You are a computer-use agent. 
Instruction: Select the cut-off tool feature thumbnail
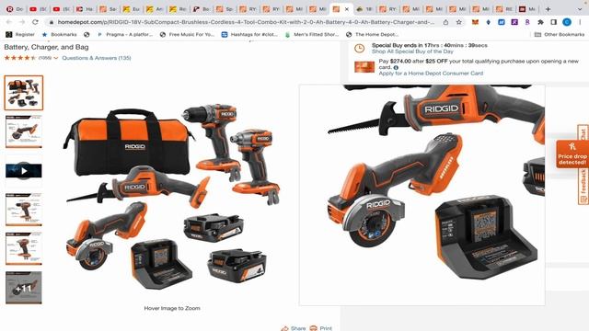coord(24,131)
